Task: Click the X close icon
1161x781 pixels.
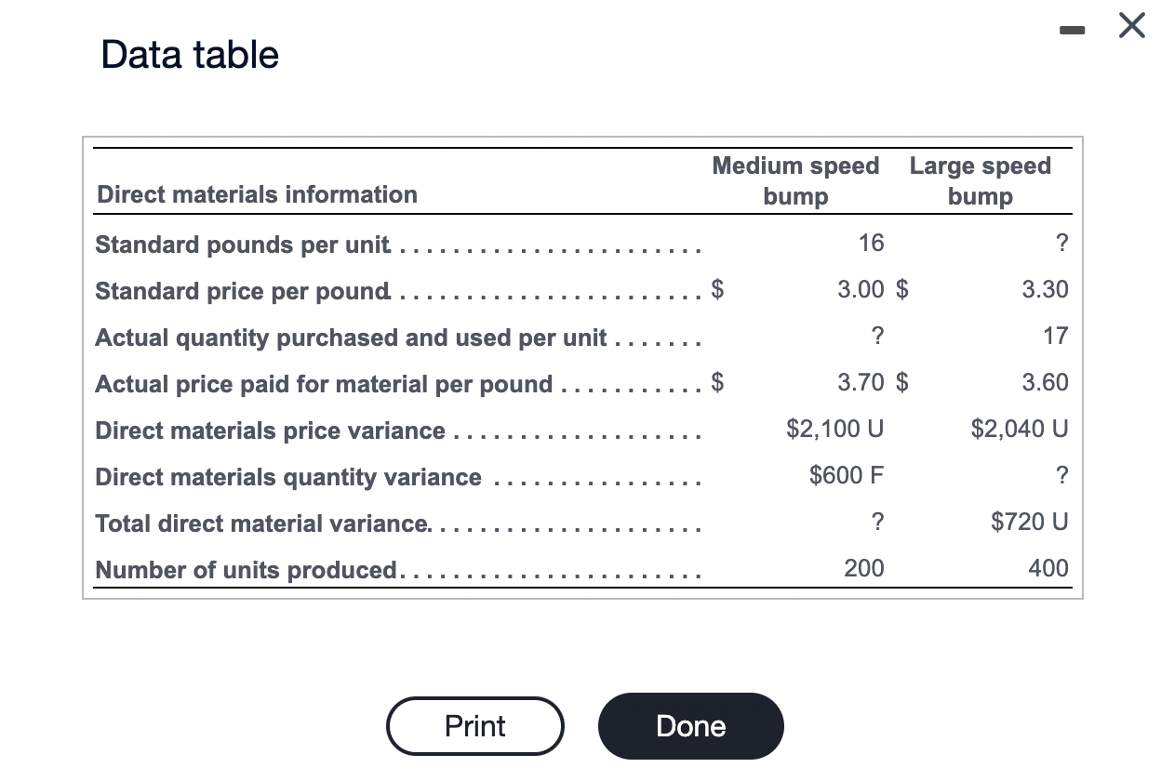Action: [1131, 26]
